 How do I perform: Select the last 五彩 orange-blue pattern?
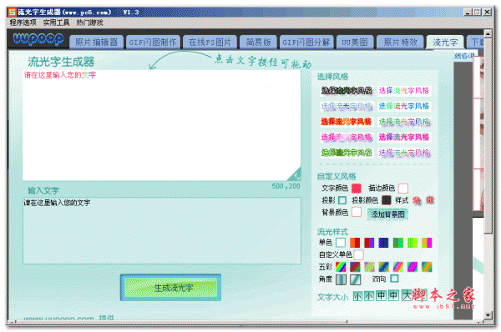click(x=427, y=267)
